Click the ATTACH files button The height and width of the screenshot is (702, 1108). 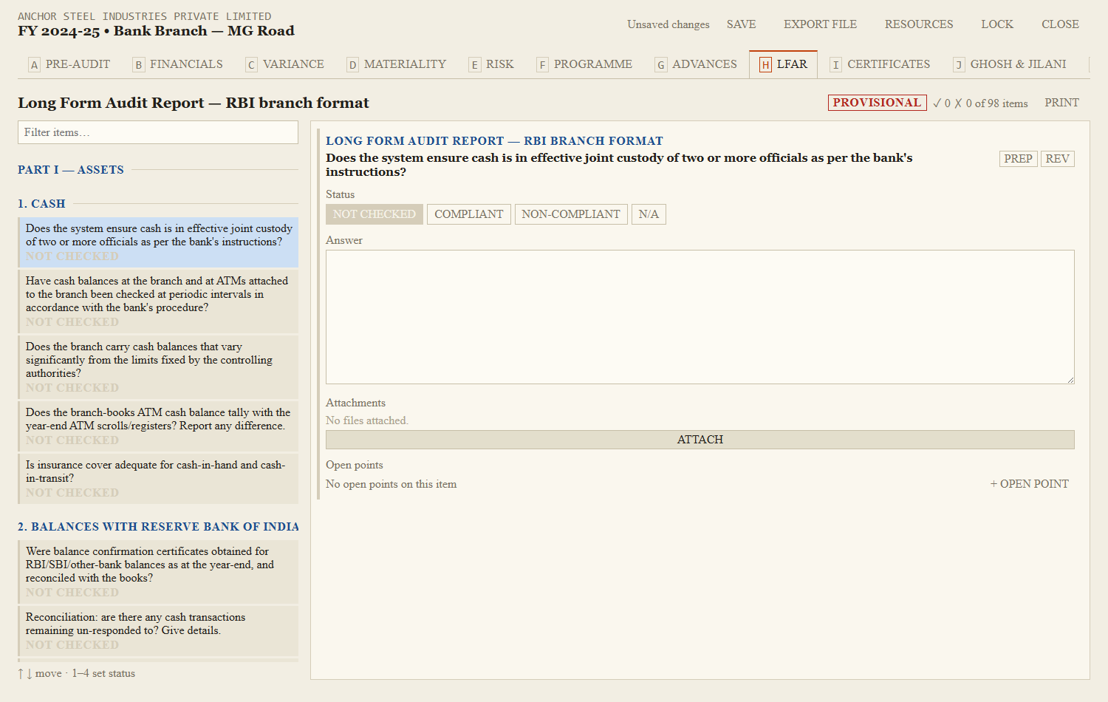pyautogui.click(x=700, y=440)
